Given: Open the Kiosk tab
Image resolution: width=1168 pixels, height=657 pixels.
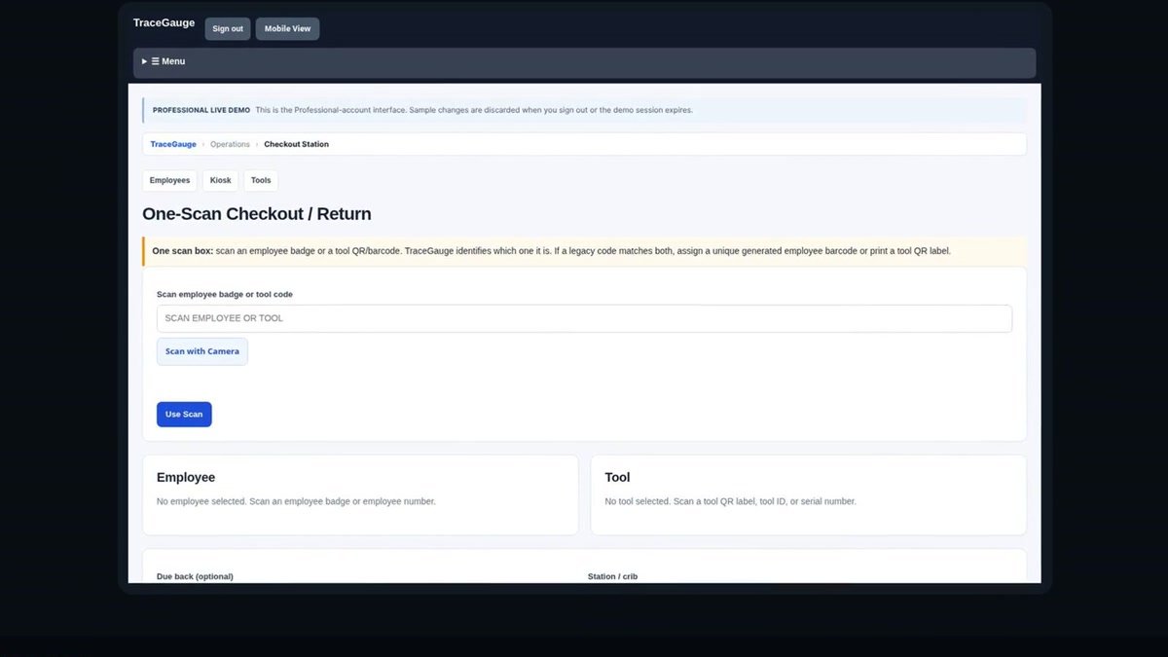Looking at the screenshot, I should point(221,180).
